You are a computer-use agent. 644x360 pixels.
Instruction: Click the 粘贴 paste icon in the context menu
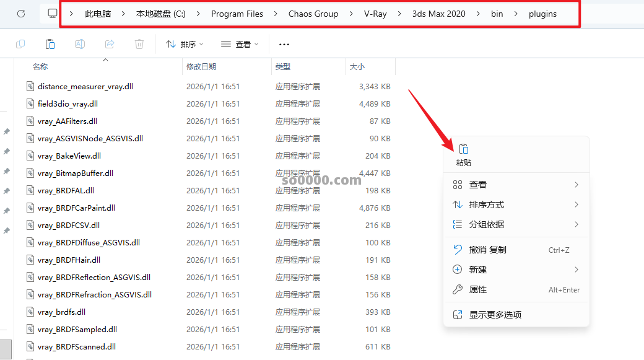pyautogui.click(x=463, y=149)
